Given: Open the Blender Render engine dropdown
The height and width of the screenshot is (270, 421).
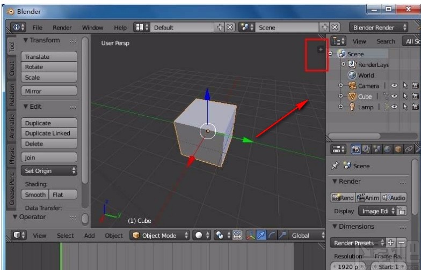Looking at the screenshot, I should [379, 27].
